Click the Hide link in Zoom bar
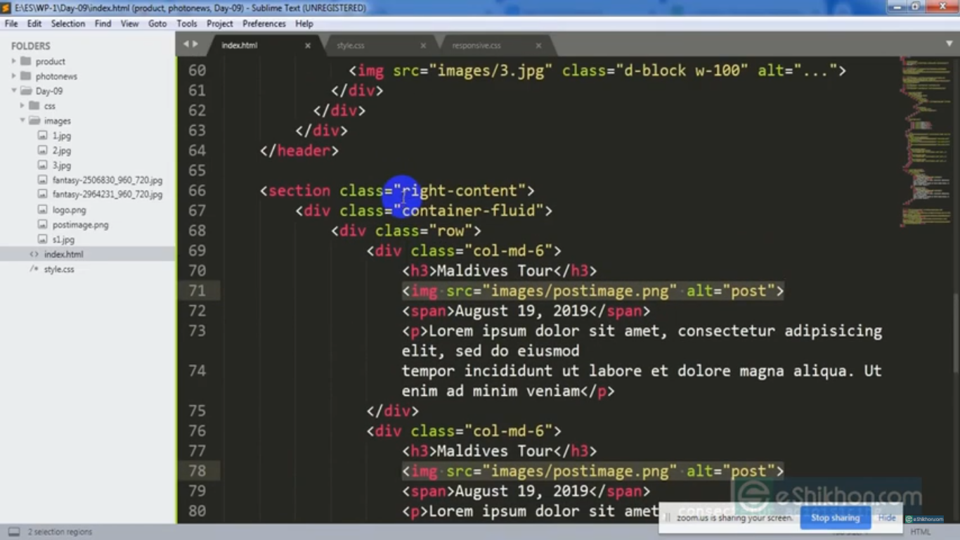This screenshot has width=960, height=540. (x=887, y=517)
